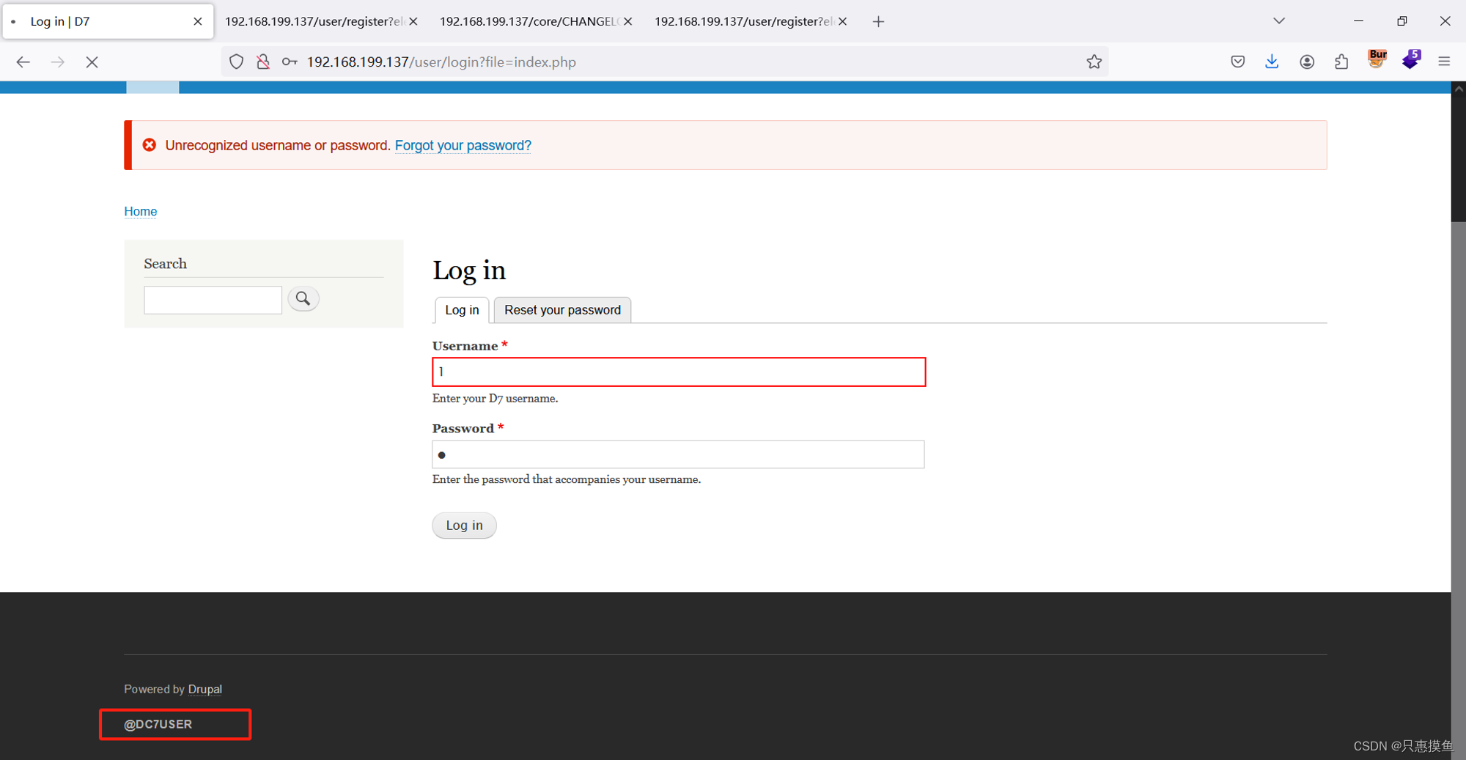Screen dimensions: 1466x760
Task: Close the Log in | D7 tab
Action: [197, 21]
